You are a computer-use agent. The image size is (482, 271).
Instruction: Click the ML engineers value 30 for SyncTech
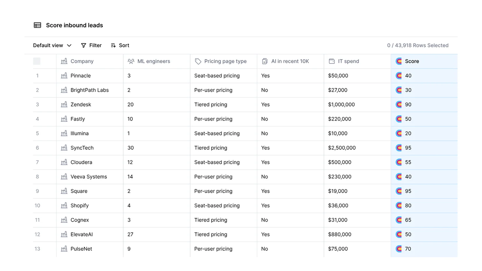tap(157, 148)
